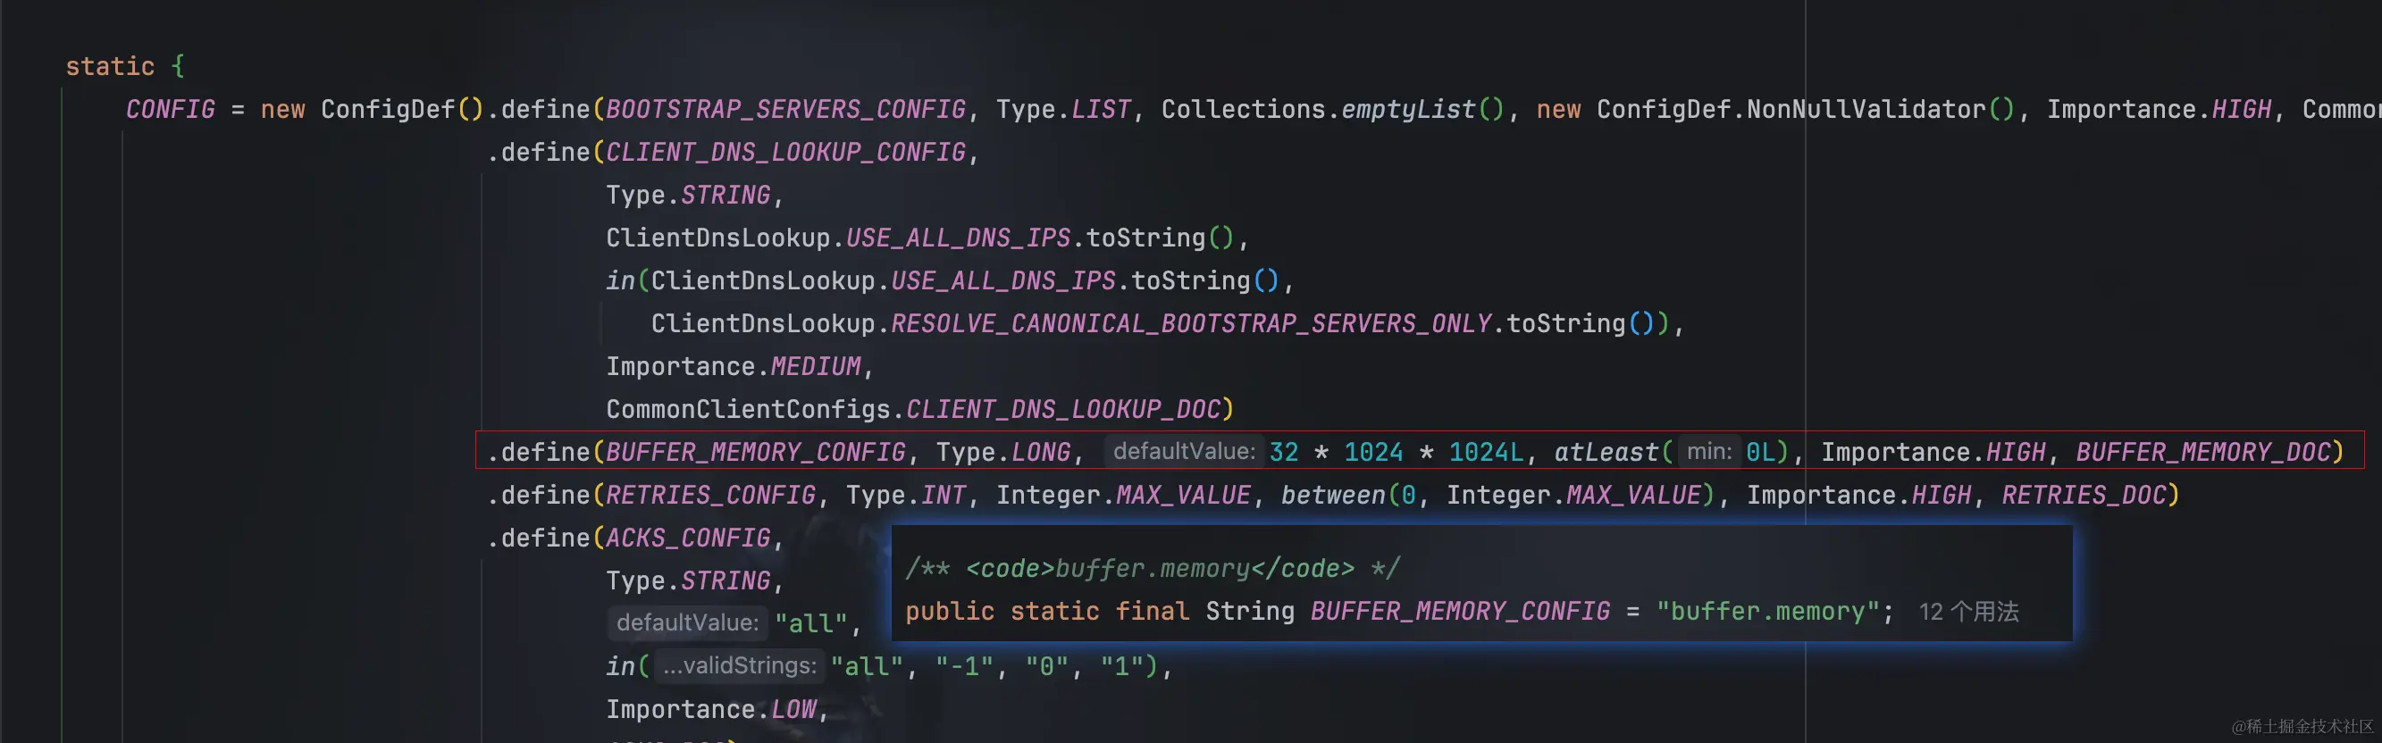Image resolution: width=2382 pixels, height=743 pixels.
Task: Click Type.LONG text
Action: (1002, 452)
